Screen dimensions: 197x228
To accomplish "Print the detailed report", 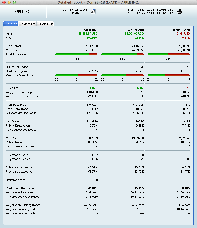I will 179,12.
